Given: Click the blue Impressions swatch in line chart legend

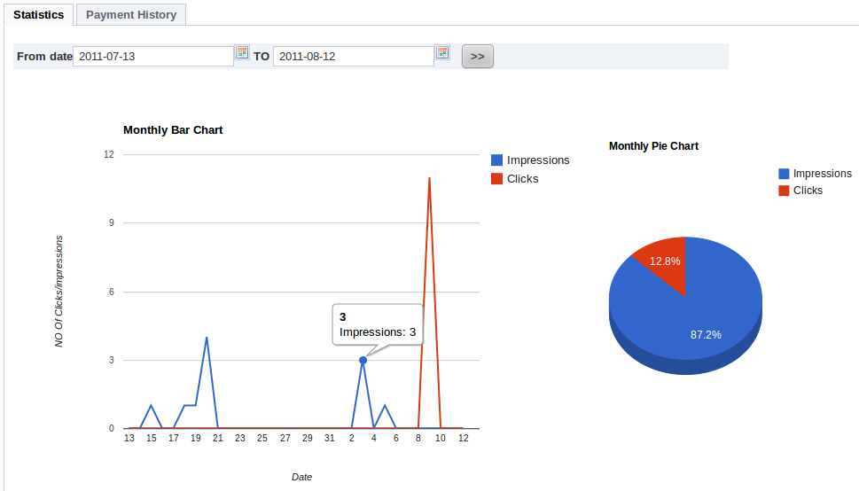Looking at the screenshot, I should pyautogui.click(x=497, y=160).
